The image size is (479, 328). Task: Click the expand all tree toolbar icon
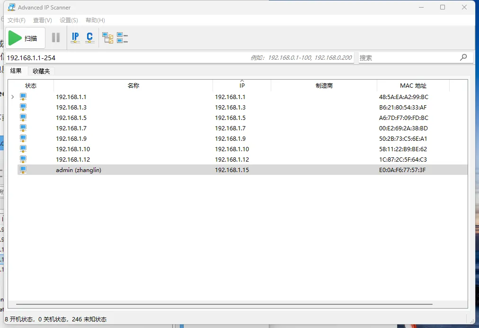click(108, 38)
